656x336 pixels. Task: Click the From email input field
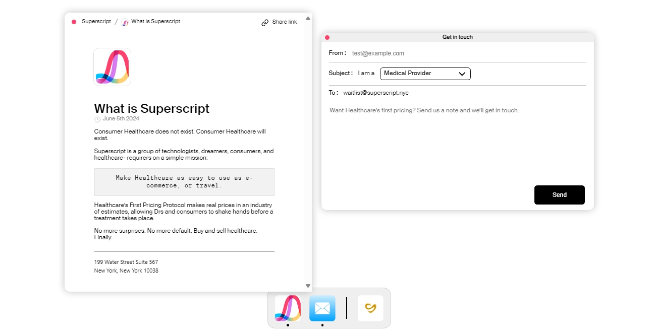pos(468,53)
